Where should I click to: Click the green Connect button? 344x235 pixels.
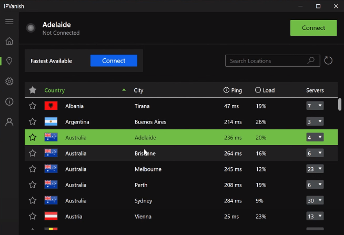(313, 28)
